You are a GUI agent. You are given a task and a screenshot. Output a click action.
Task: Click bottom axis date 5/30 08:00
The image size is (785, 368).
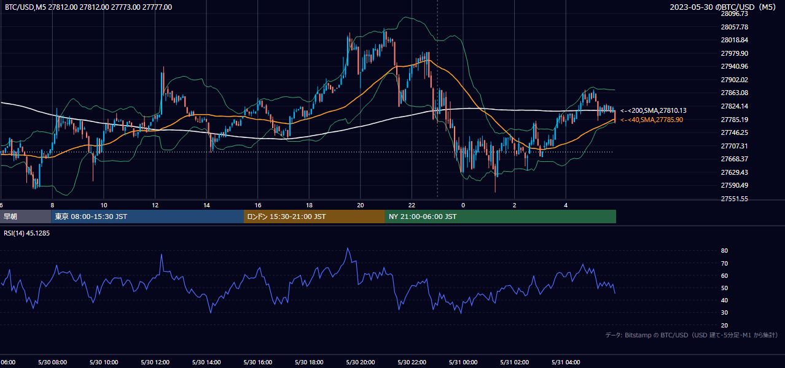pyautogui.click(x=52, y=362)
